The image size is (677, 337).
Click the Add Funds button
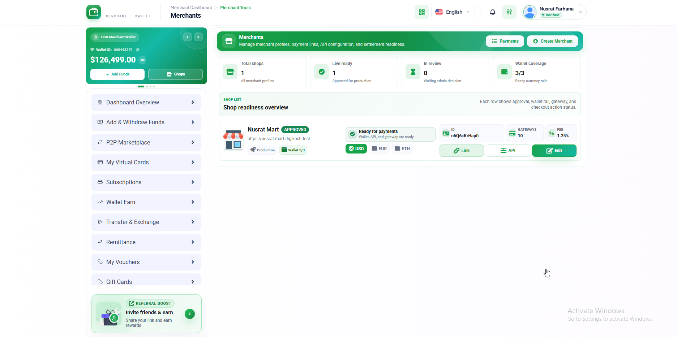pyautogui.click(x=117, y=74)
